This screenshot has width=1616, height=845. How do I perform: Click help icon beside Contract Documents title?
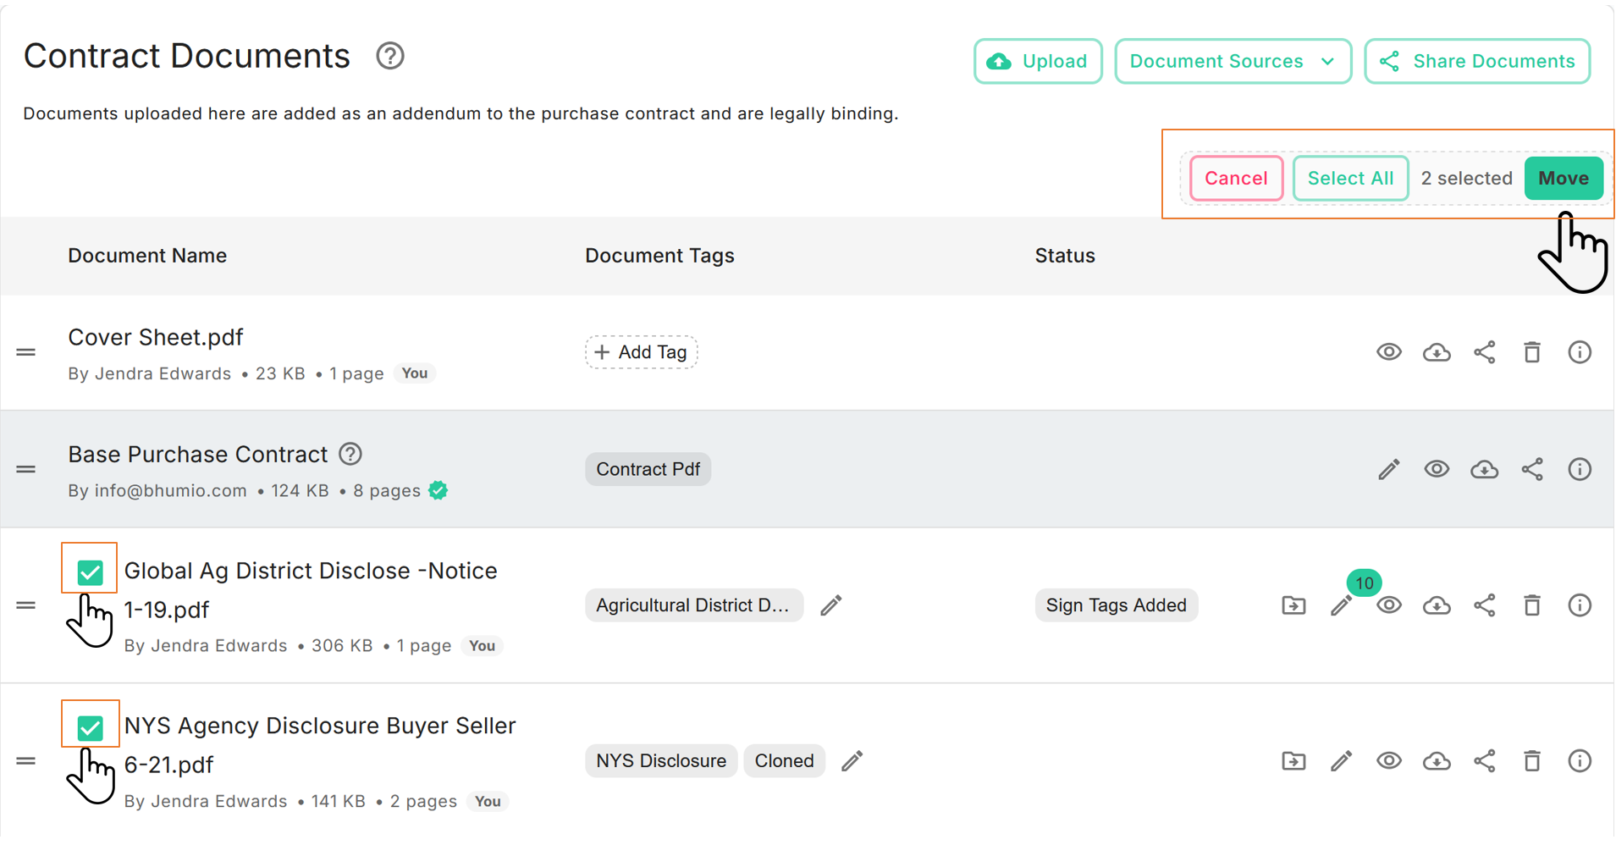point(390,57)
